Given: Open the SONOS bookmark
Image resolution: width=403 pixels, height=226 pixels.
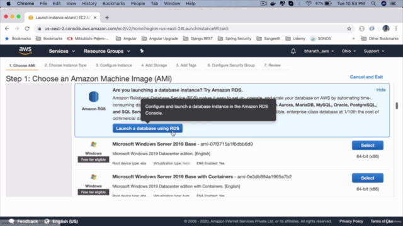Looking at the screenshot, I should [x=321, y=38].
